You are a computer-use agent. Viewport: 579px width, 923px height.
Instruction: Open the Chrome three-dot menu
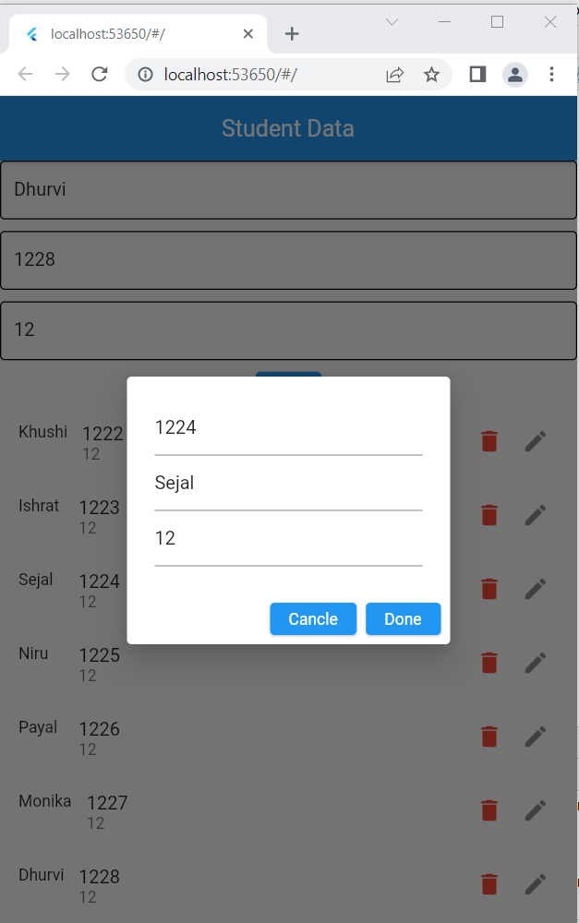(x=551, y=74)
